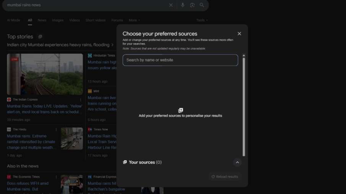The height and width of the screenshot is (194, 346).
Task: Click sources icon next to Your sources
Action: [125, 162]
